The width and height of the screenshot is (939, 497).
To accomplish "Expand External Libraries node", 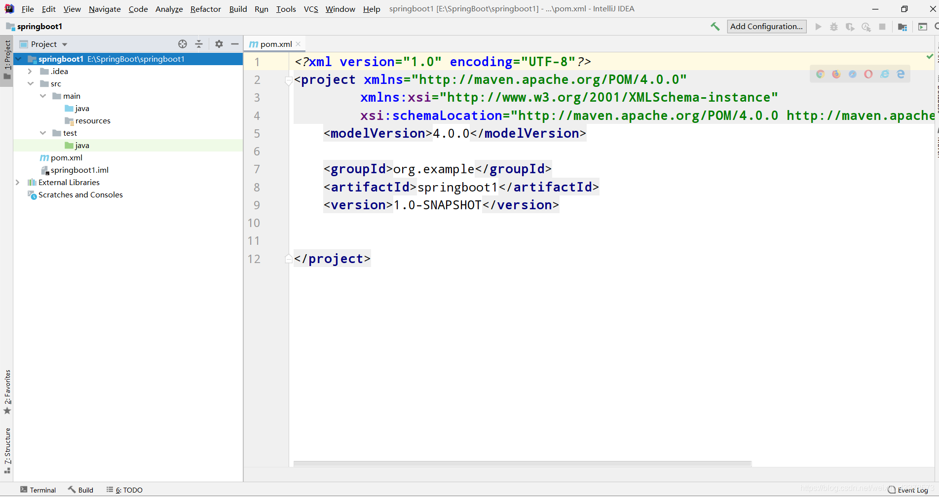I will pos(18,182).
